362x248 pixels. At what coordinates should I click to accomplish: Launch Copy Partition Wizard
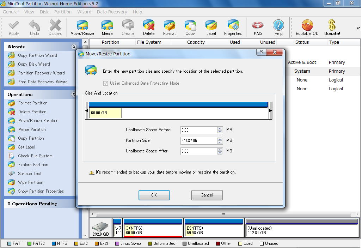point(37,55)
